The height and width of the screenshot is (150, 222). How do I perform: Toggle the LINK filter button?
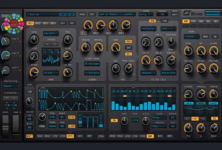tap(164, 21)
